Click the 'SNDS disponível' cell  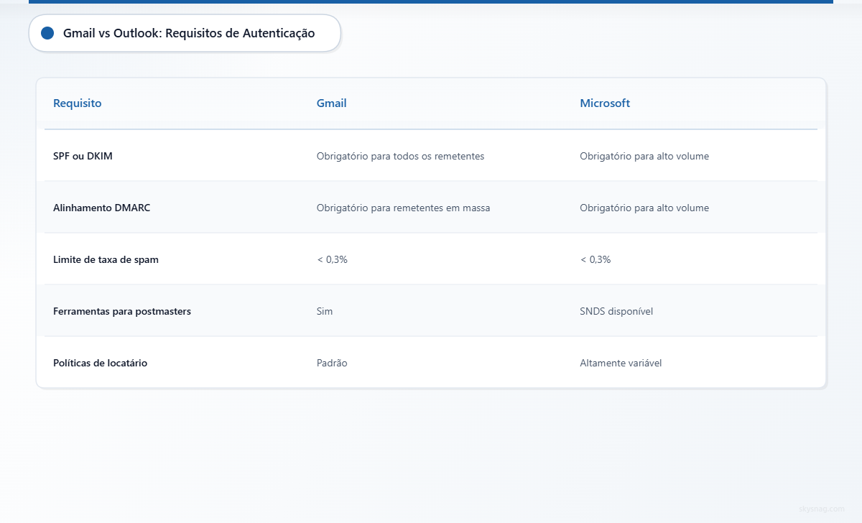(x=616, y=311)
